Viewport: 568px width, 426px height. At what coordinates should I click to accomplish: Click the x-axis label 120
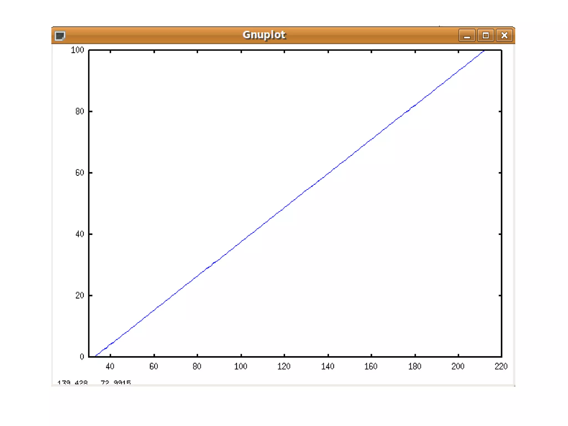pyautogui.click(x=284, y=366)
